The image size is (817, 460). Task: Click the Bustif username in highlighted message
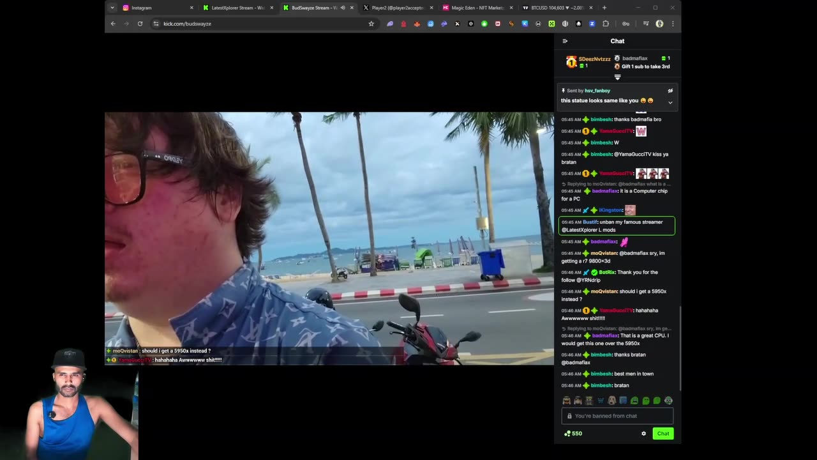tap(590, 222)
